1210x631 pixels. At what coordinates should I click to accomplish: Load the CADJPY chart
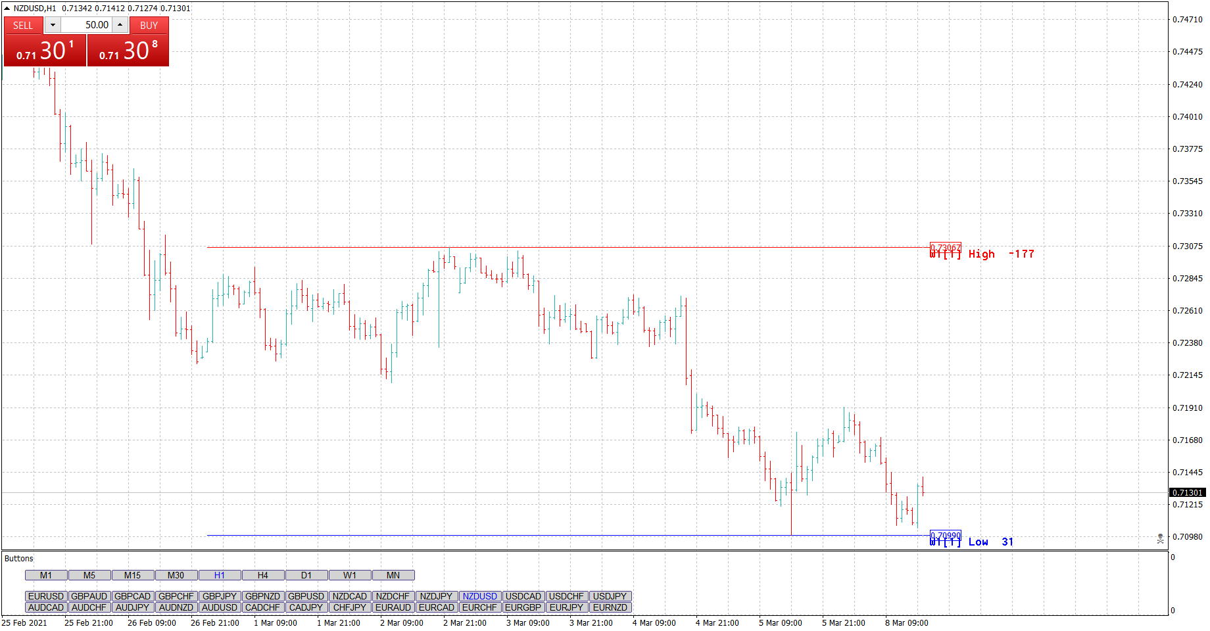pos(306,607)
